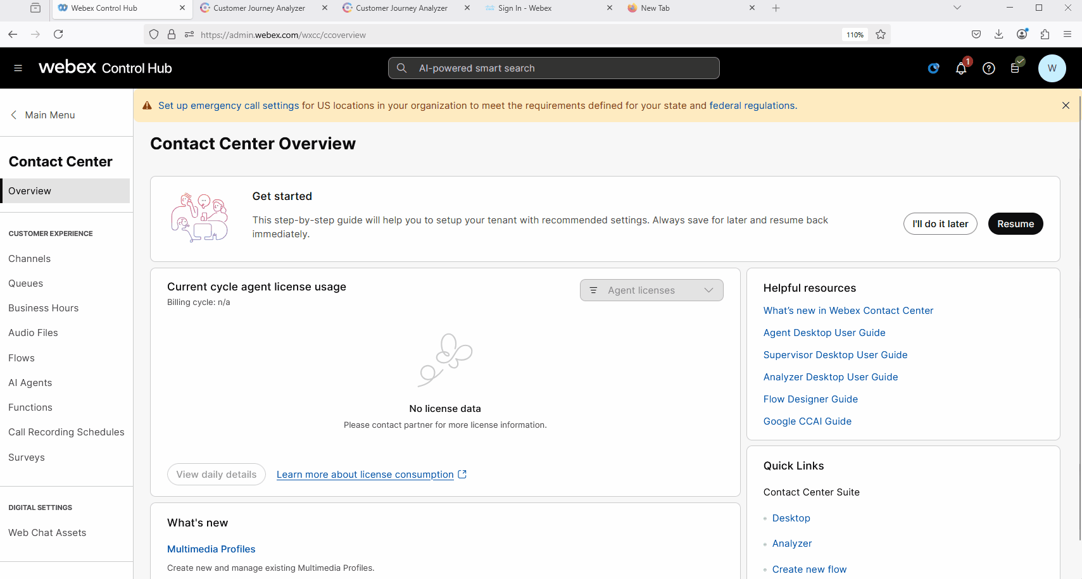Select Flows from the sidebar

tap(22, 358)
